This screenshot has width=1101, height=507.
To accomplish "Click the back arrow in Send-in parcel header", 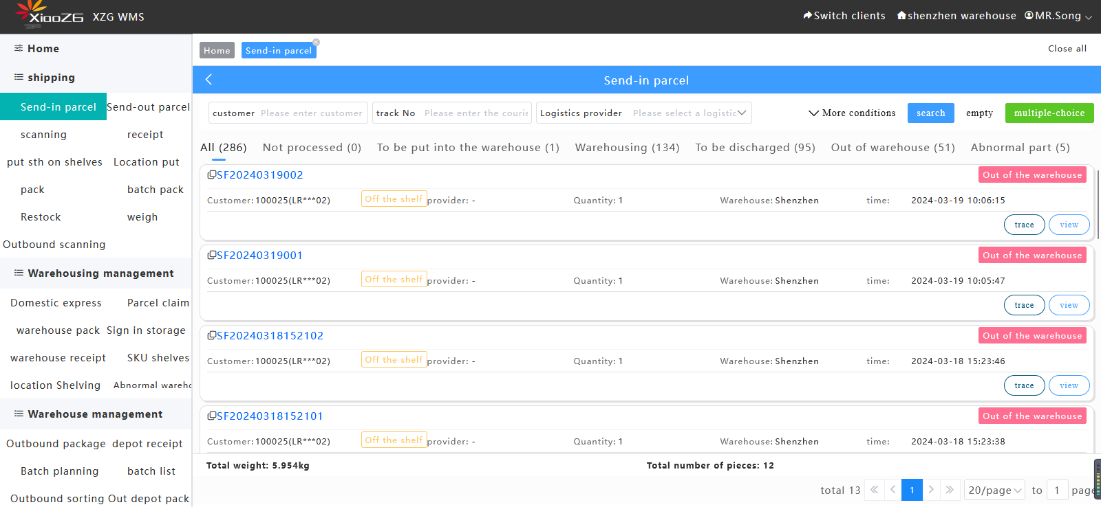I will (209, 80).
